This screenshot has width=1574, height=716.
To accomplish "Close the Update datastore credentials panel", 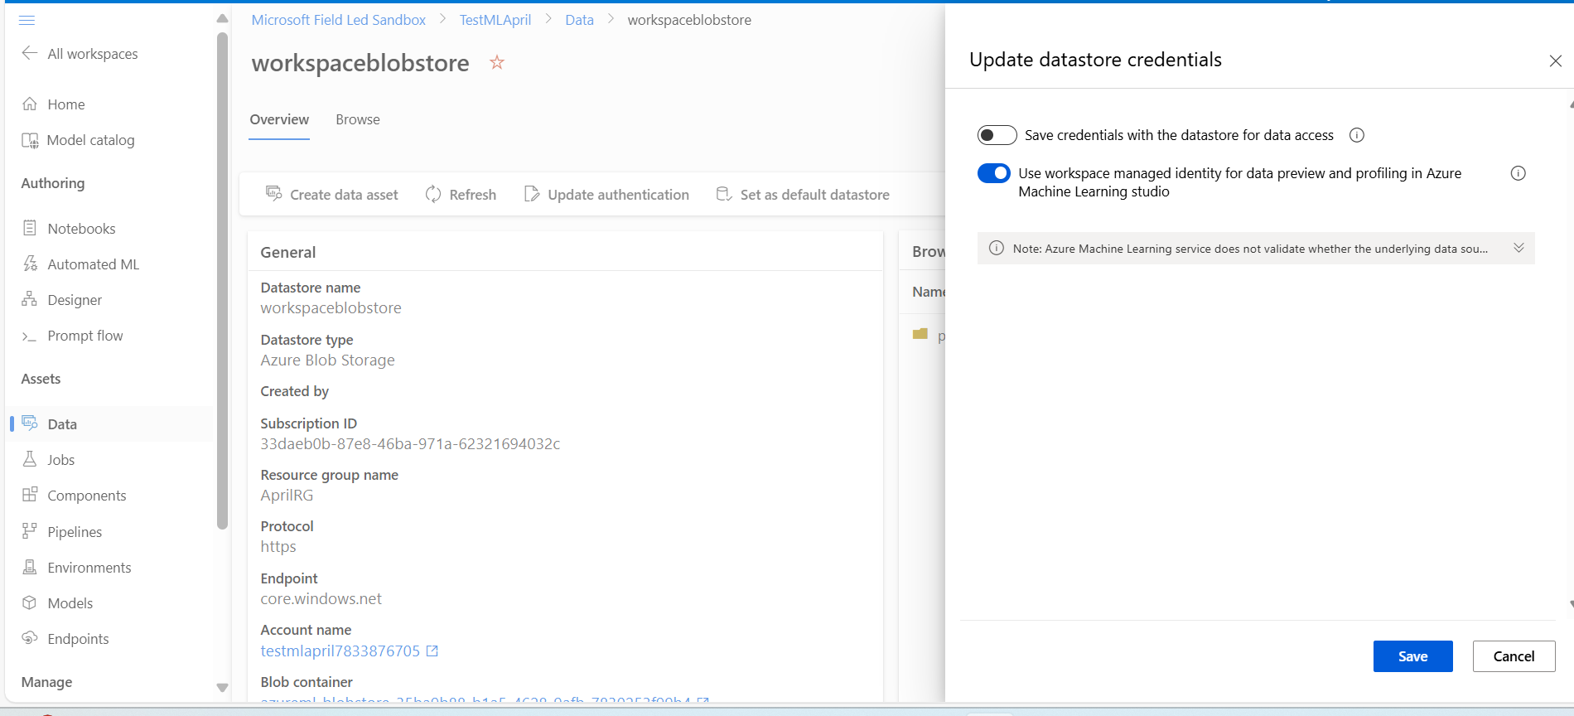I will (x=1556, y=60).
